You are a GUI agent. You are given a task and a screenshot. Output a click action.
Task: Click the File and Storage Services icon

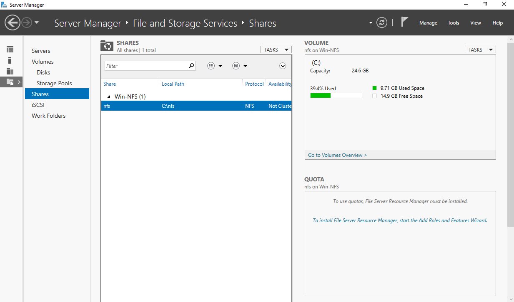(x=9, y=82)
